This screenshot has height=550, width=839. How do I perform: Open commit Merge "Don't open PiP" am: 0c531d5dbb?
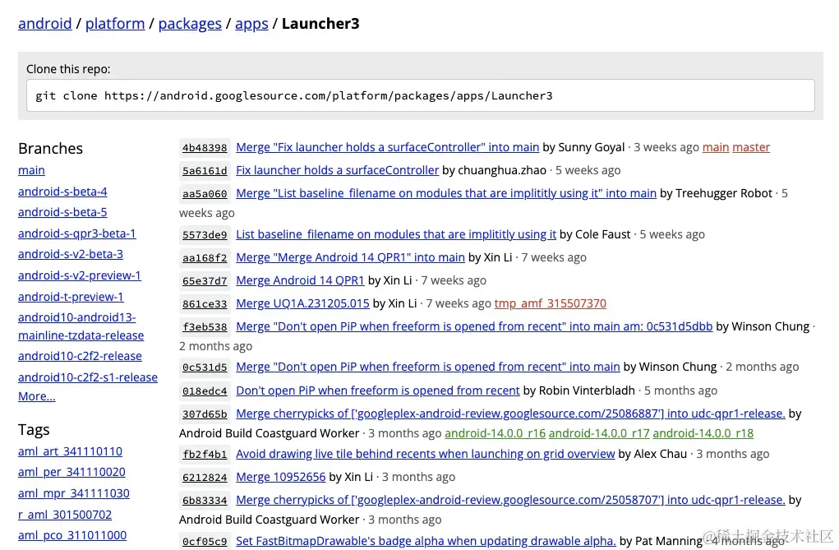pos(474,326)
